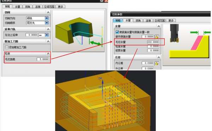
Task: Click the 毛坯余量 label text
Action: (120, 42)
